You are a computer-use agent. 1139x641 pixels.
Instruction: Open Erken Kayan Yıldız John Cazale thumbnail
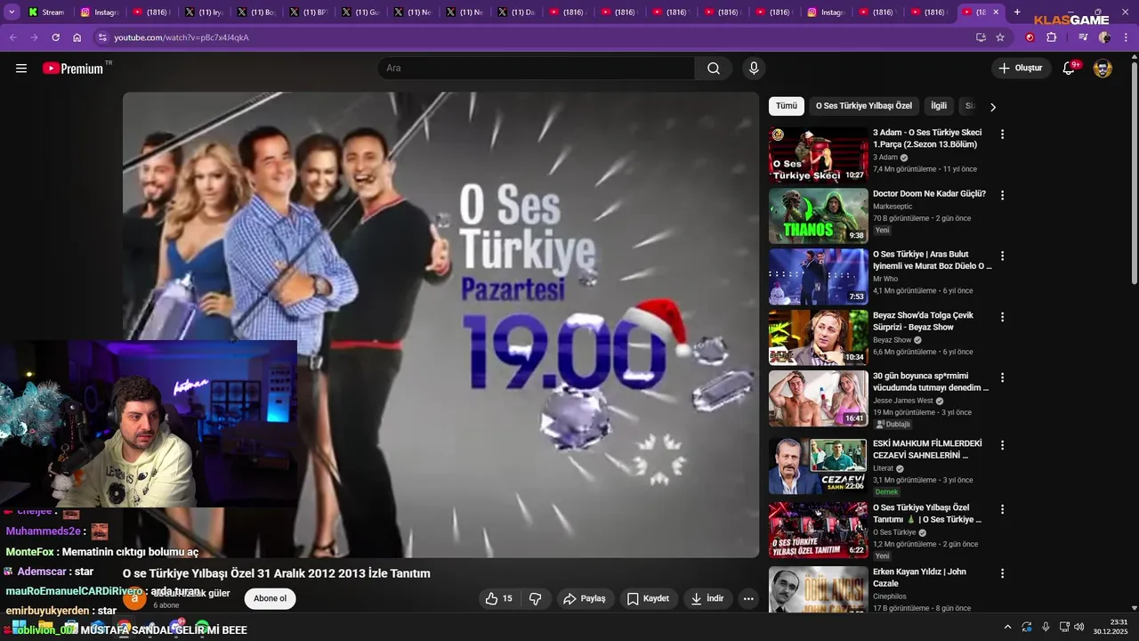click(819, 589)
